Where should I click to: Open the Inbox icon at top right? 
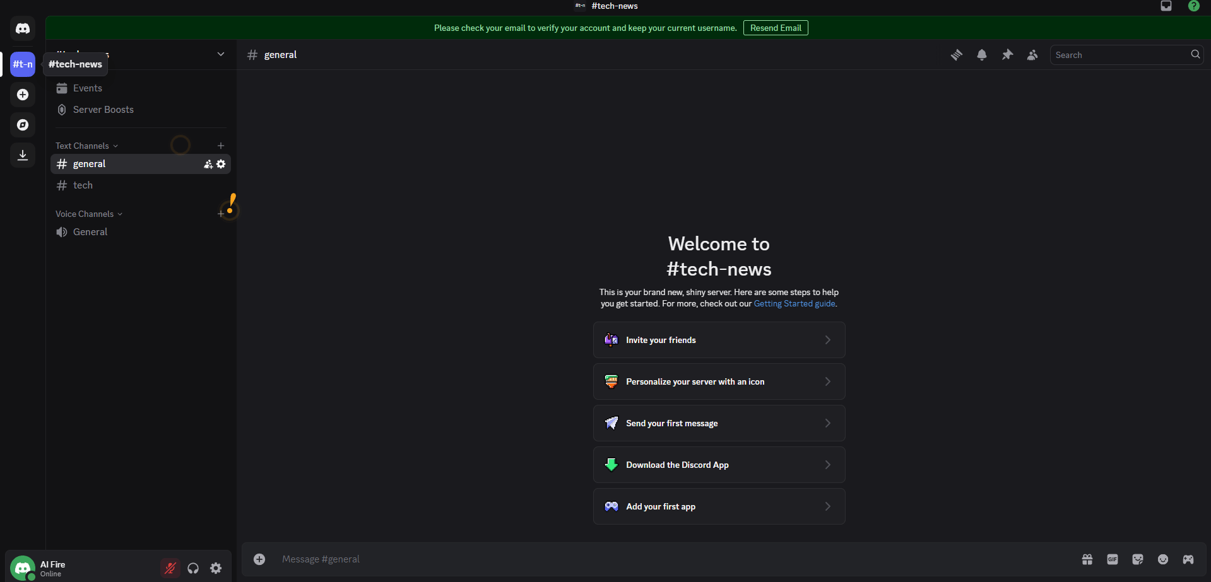click(1166, 6)
